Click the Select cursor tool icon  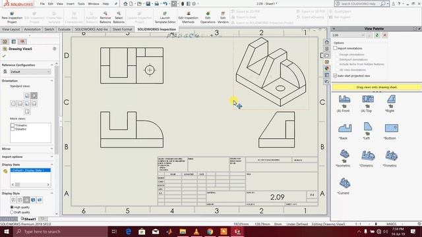pyautogui.click(x=174, y=4)
